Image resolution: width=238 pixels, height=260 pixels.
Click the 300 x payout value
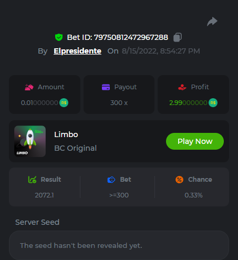tap(119, 103)
